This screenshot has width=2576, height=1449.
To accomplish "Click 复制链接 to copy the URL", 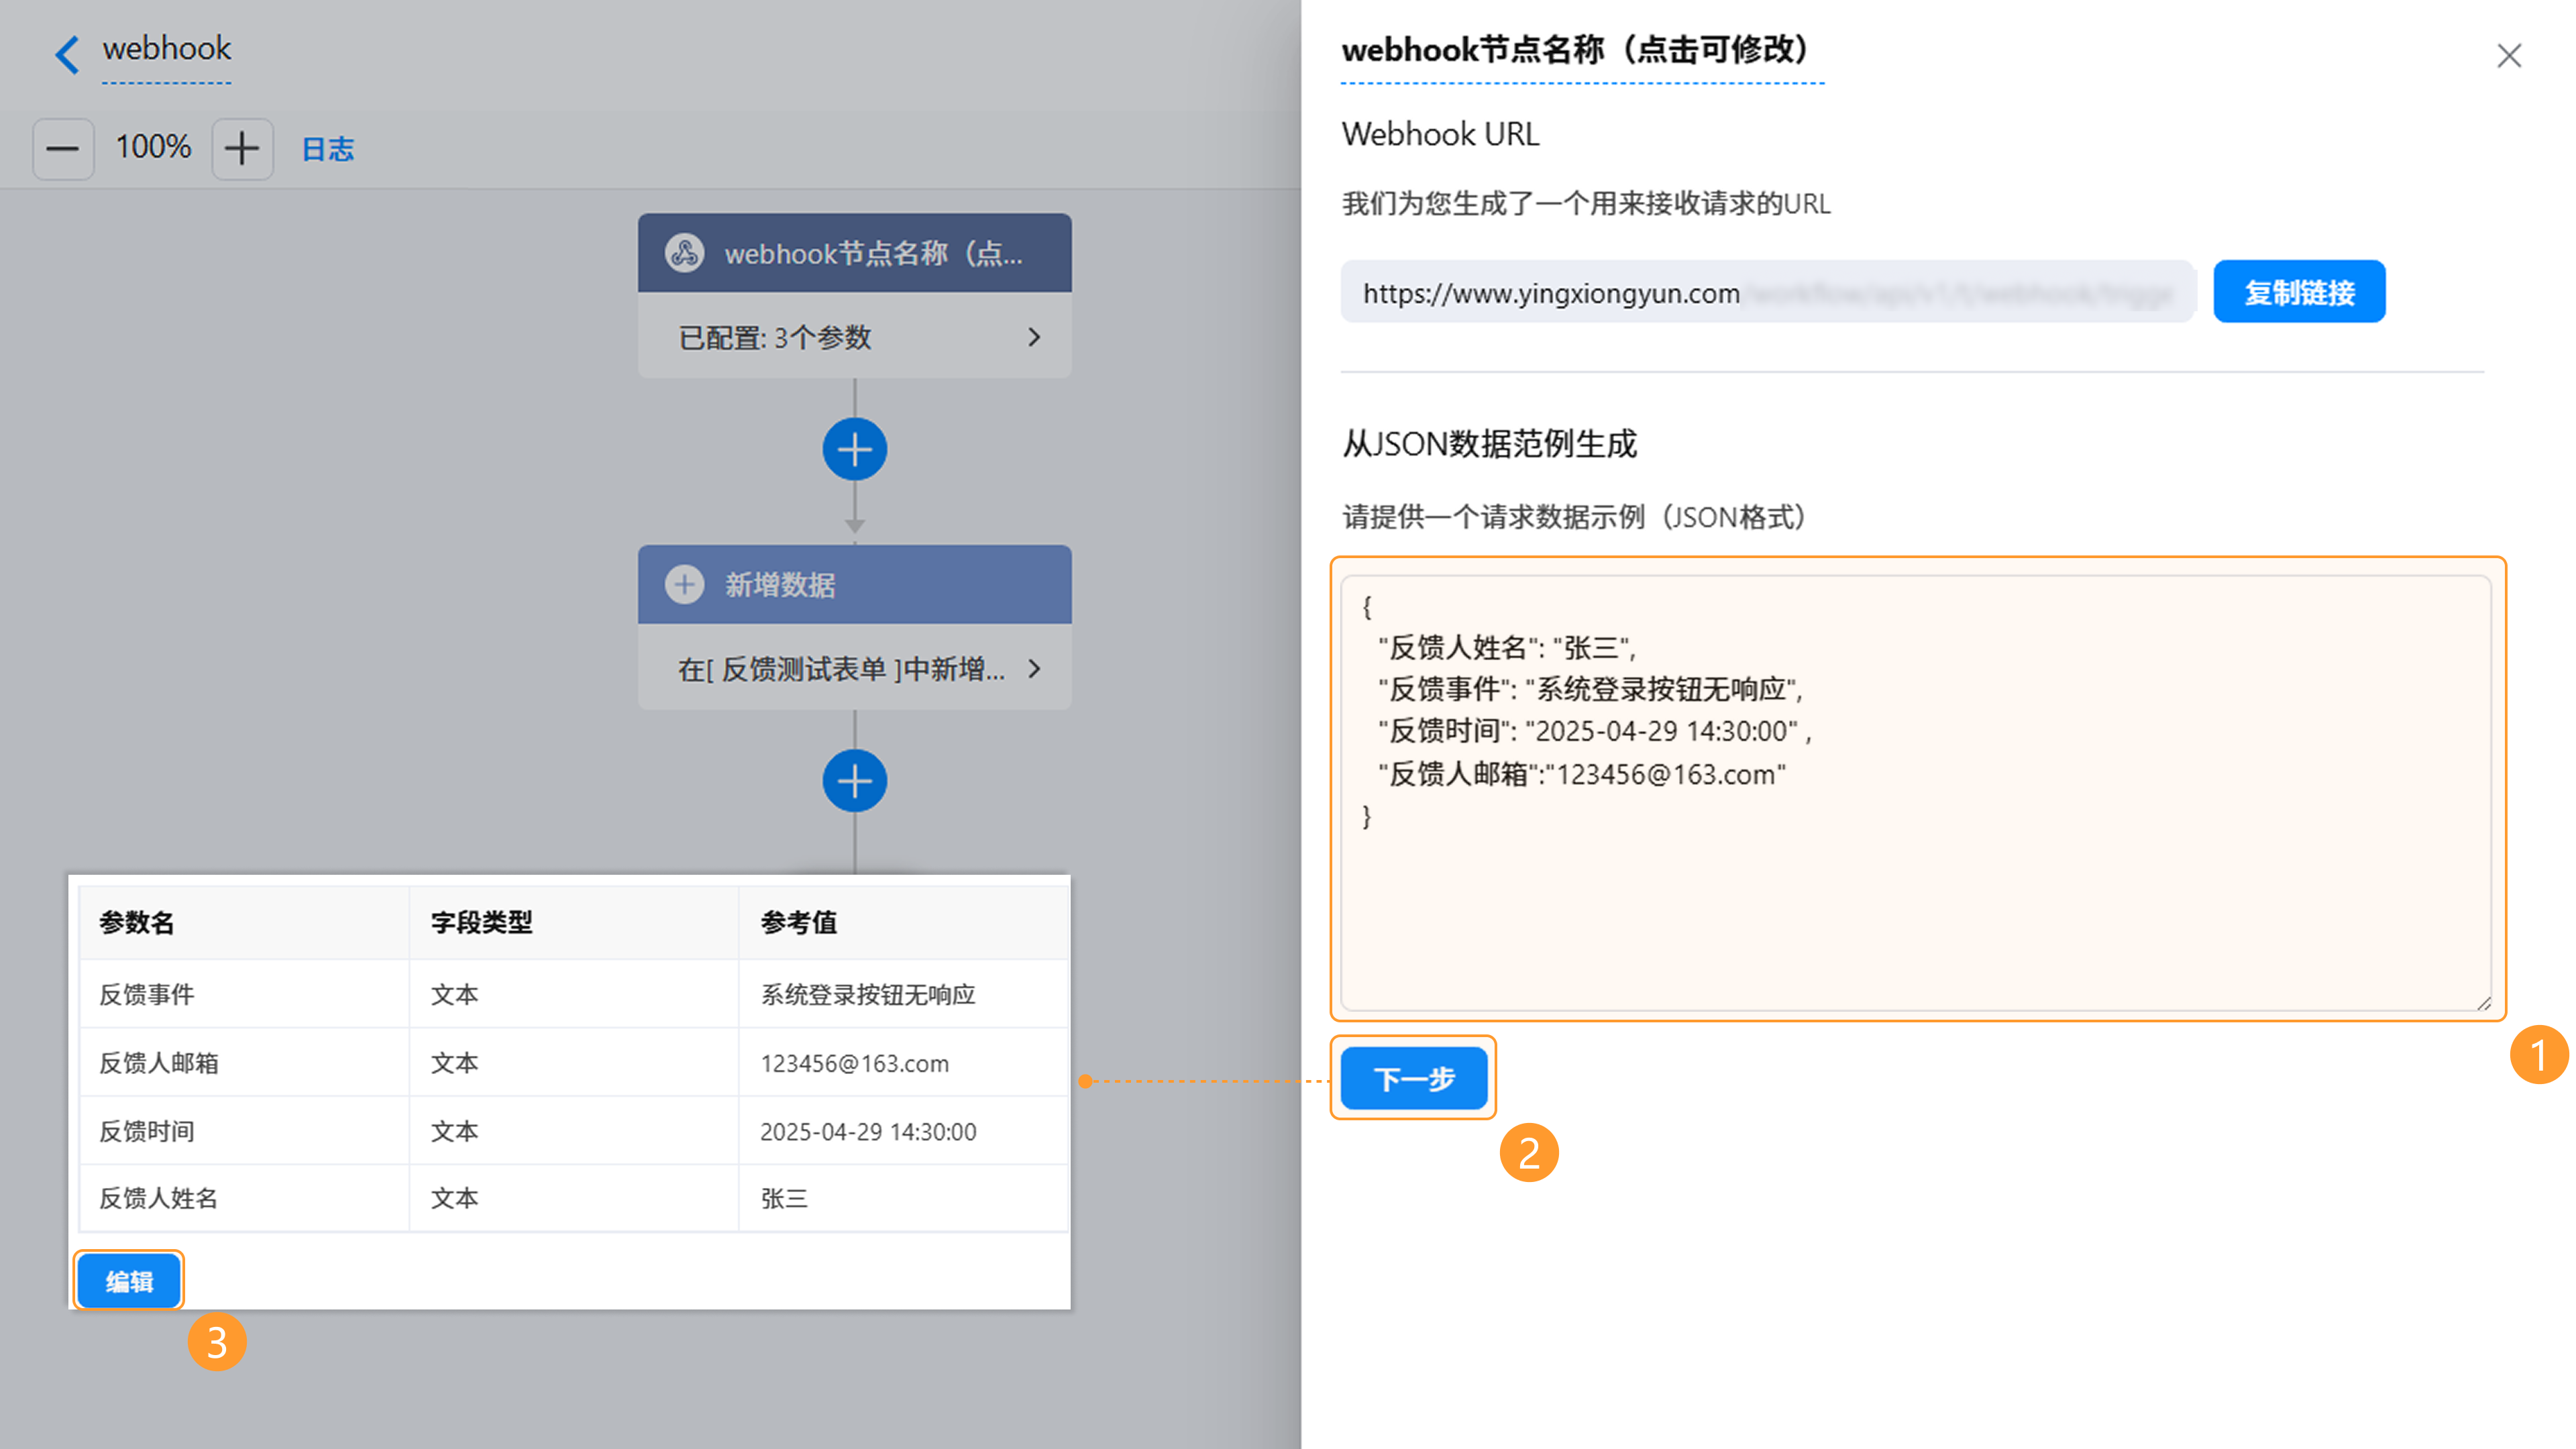I will 2299,292.
